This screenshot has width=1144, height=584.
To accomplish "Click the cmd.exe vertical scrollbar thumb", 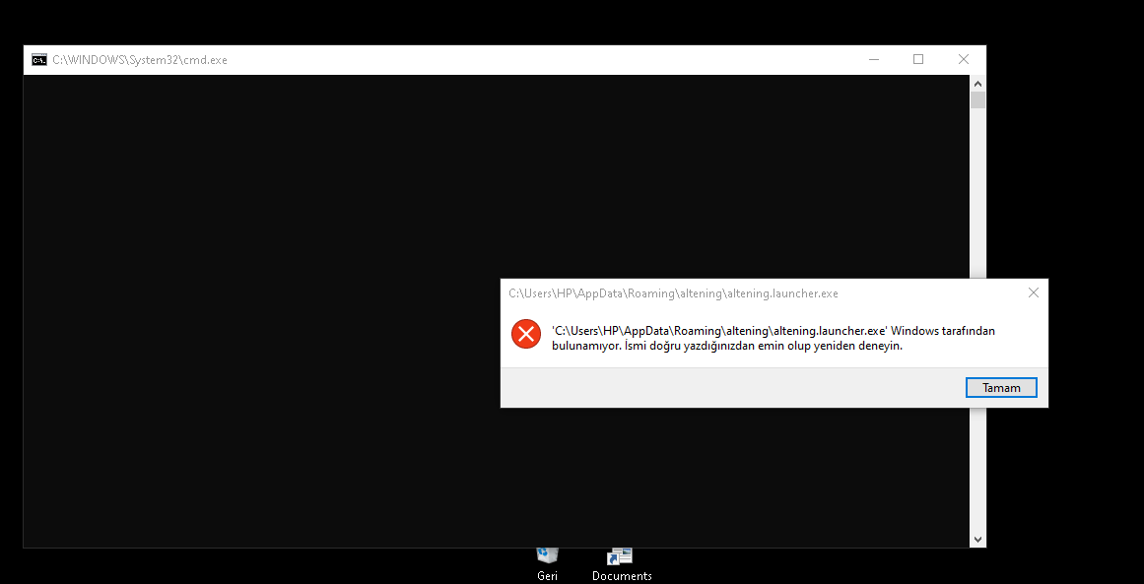I will click(977, 99).
